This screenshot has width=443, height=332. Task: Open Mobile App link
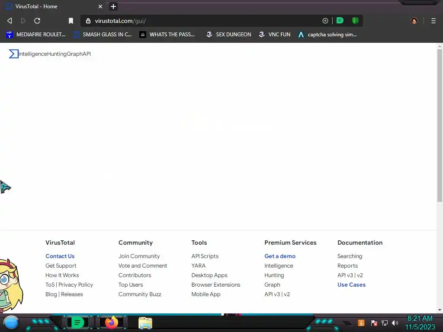205,294
